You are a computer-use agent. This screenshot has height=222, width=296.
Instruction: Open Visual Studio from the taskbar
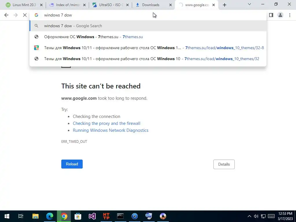92,216
